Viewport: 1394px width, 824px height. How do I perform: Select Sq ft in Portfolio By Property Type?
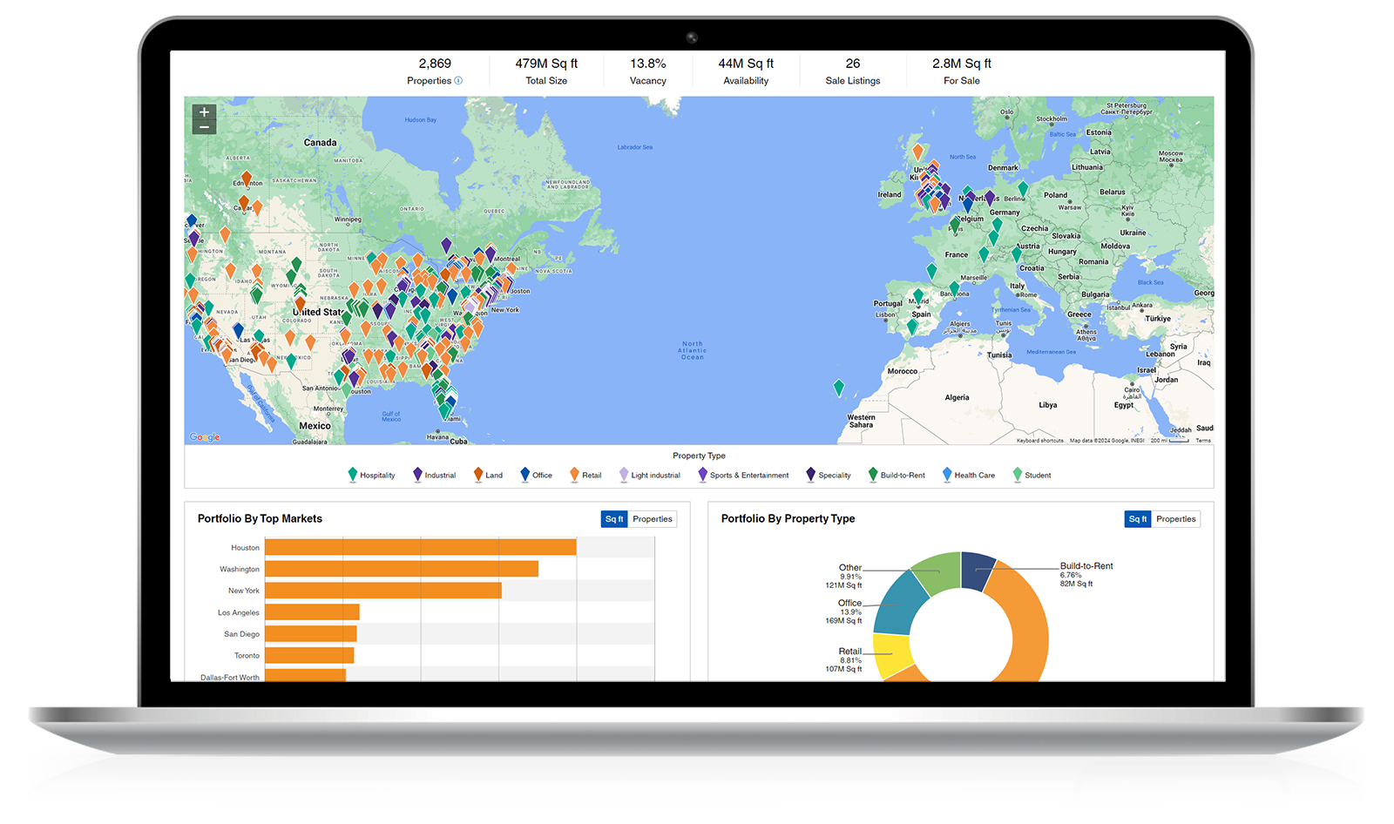coord(1137,519)
